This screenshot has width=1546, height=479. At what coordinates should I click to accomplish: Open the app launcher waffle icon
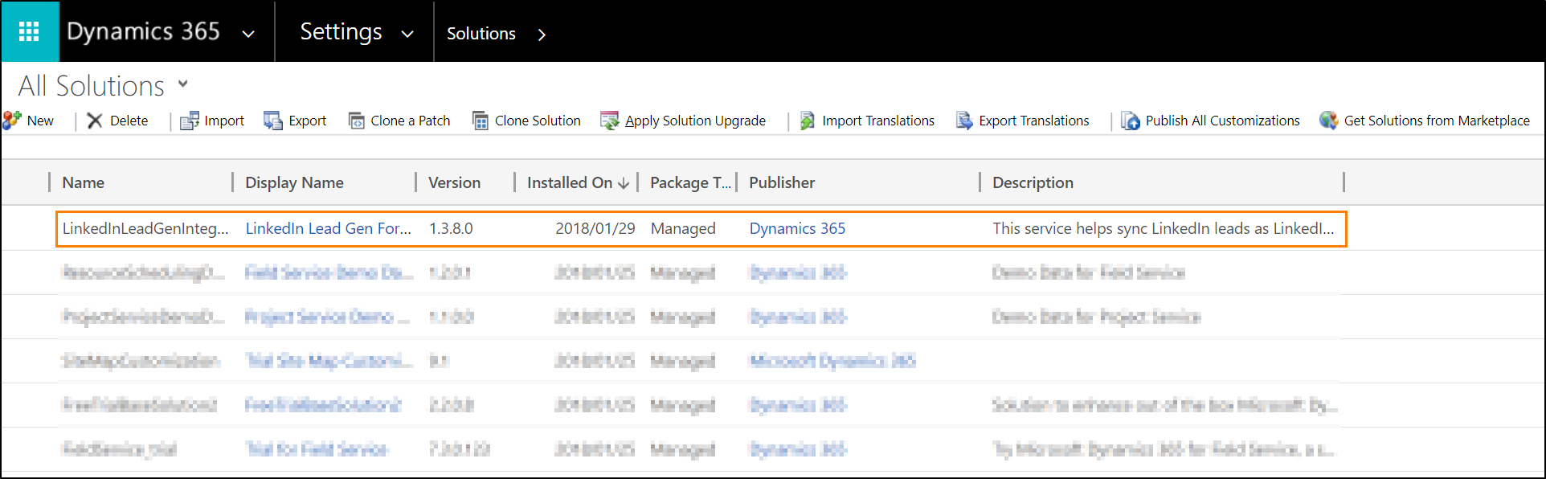(30, 31)
